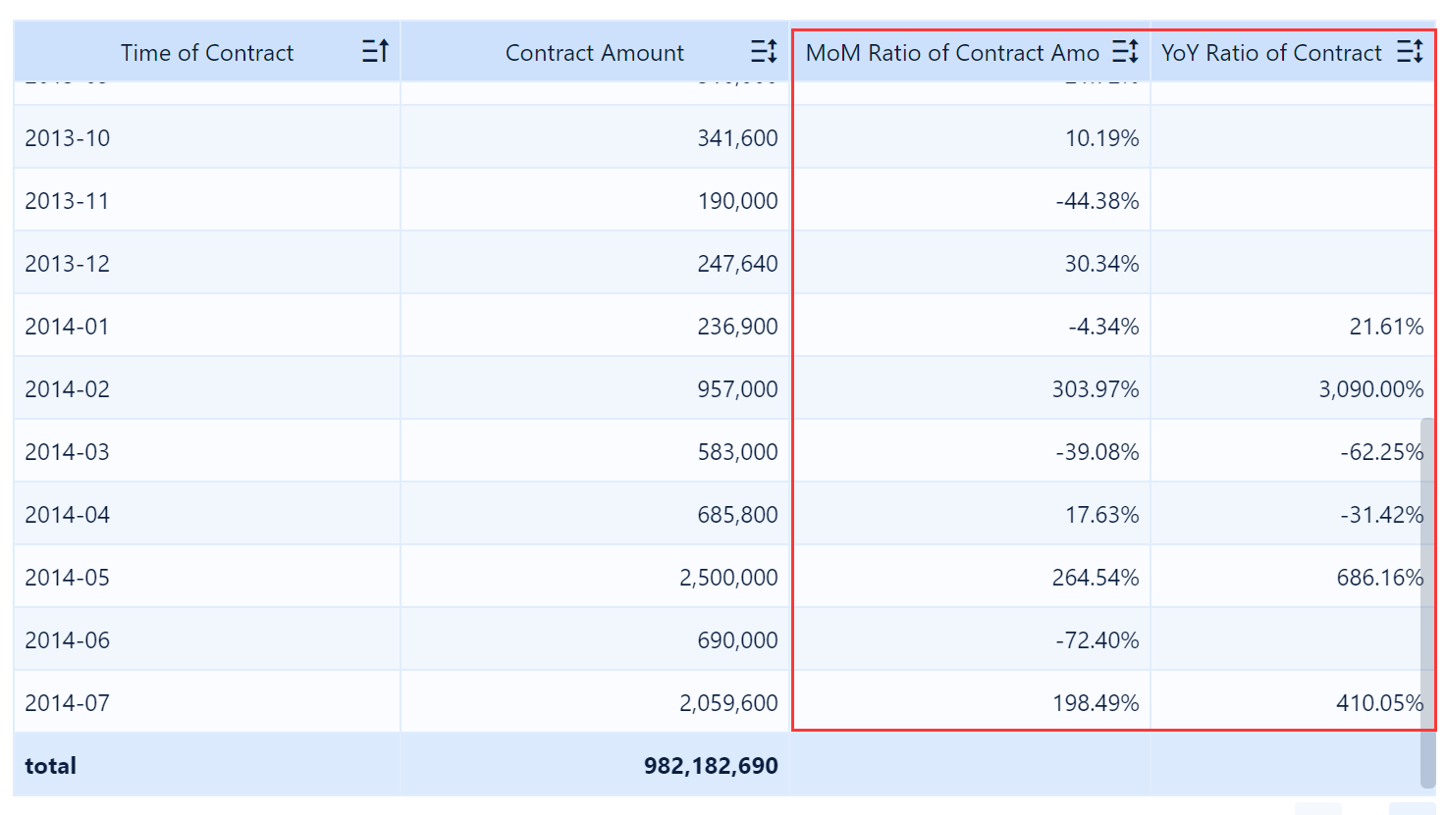Select the 2014-07 date cell

point(68,703)
